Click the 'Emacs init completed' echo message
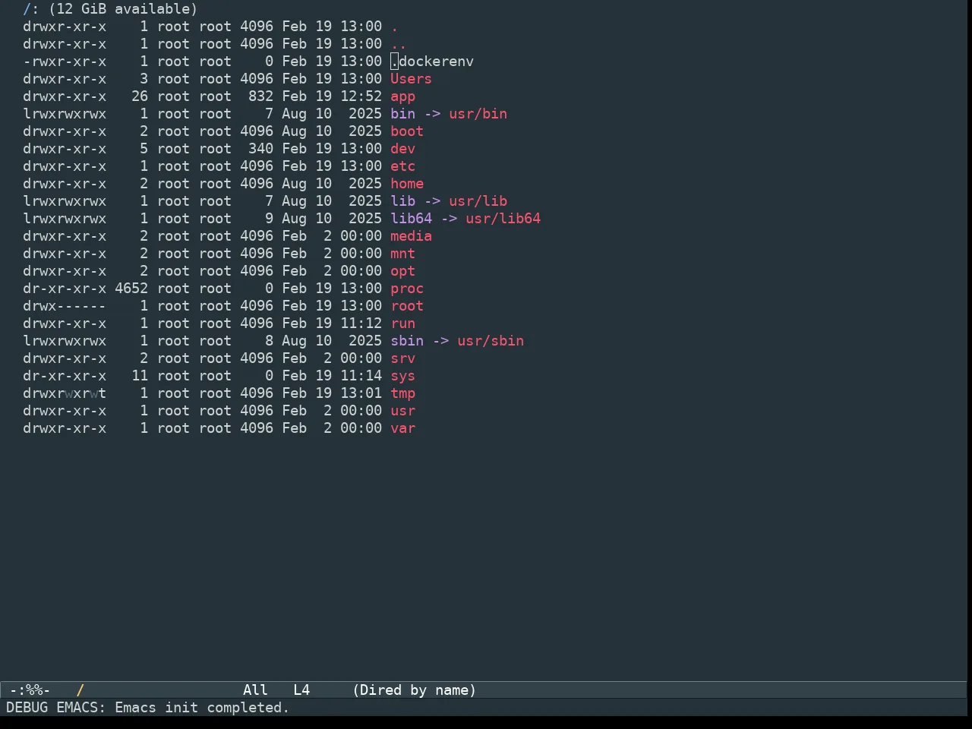Viewport: 972px width, 729px height. click(x=202, y=708)
